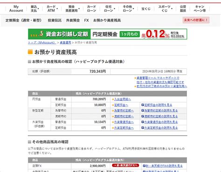Screen dimensions: 221x172
Task: Open the 外貨普通預金へ link
Action: [124, 122]
